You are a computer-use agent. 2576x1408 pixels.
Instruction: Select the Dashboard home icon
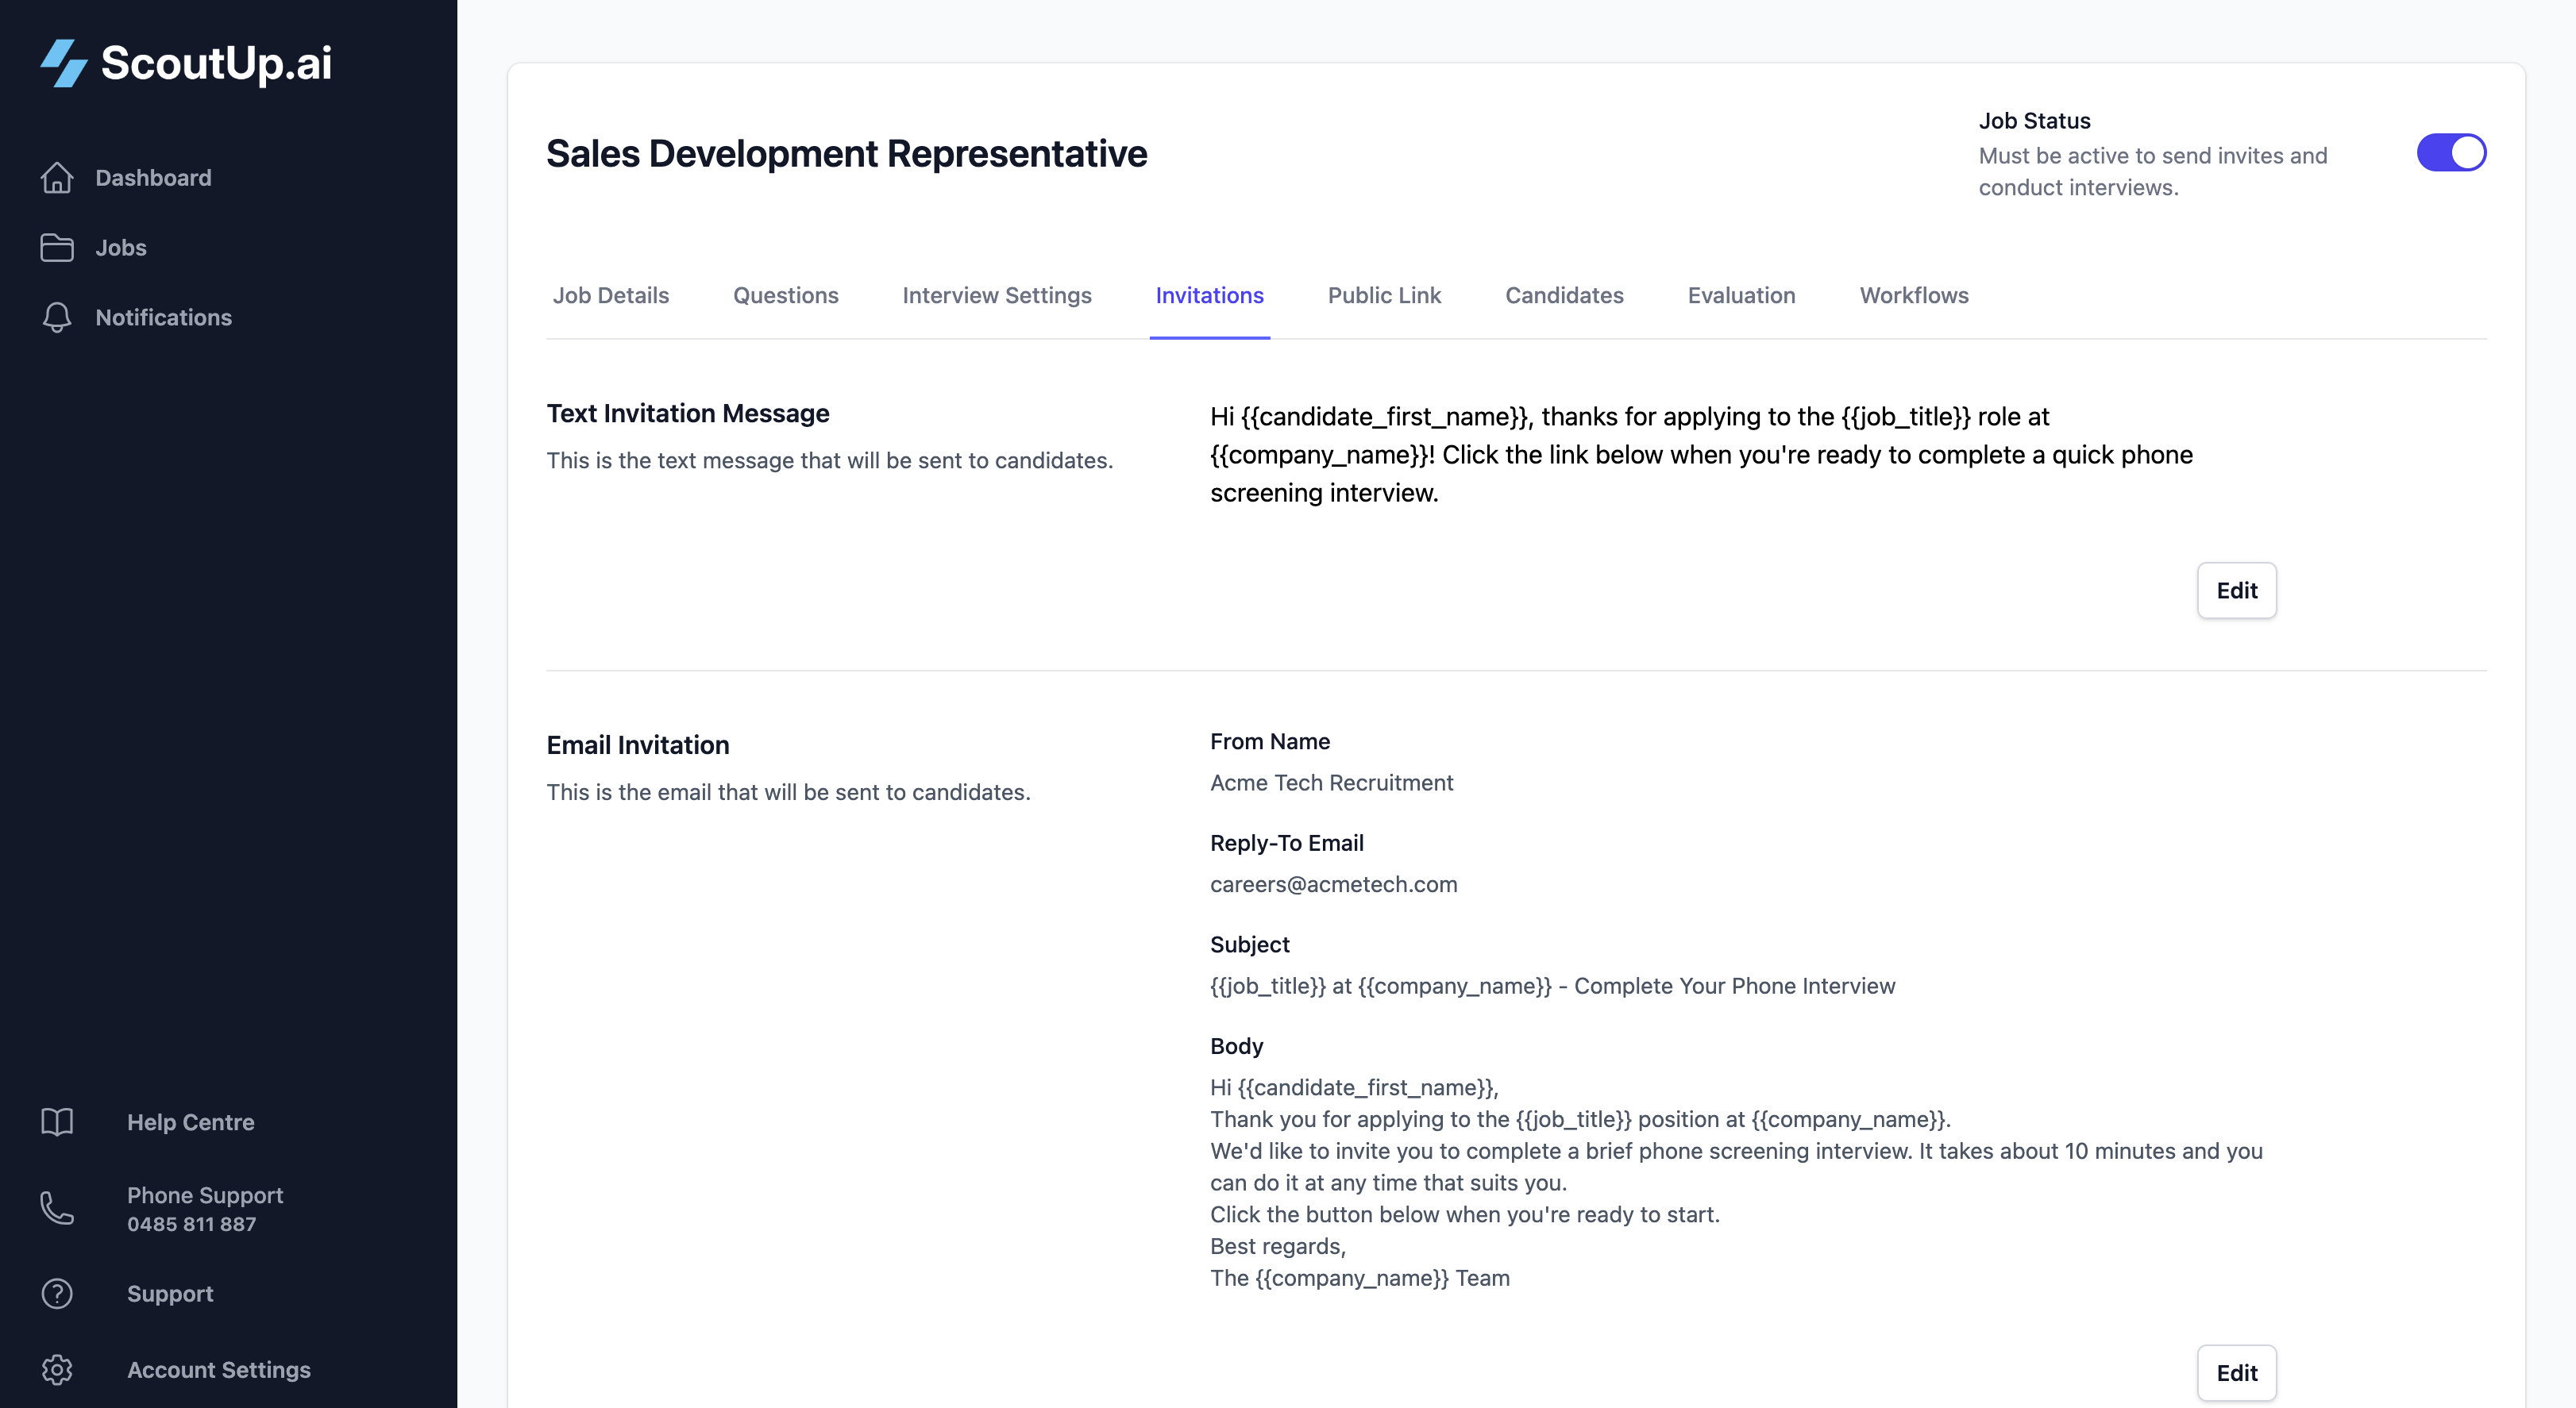coord(57,177)
